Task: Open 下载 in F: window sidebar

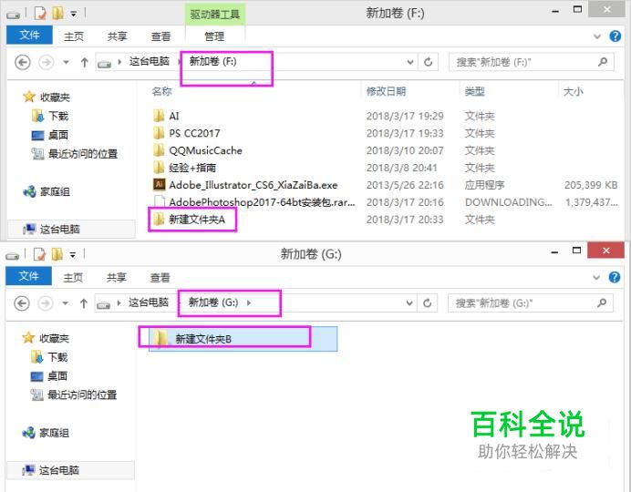Action: coord(50,117)
